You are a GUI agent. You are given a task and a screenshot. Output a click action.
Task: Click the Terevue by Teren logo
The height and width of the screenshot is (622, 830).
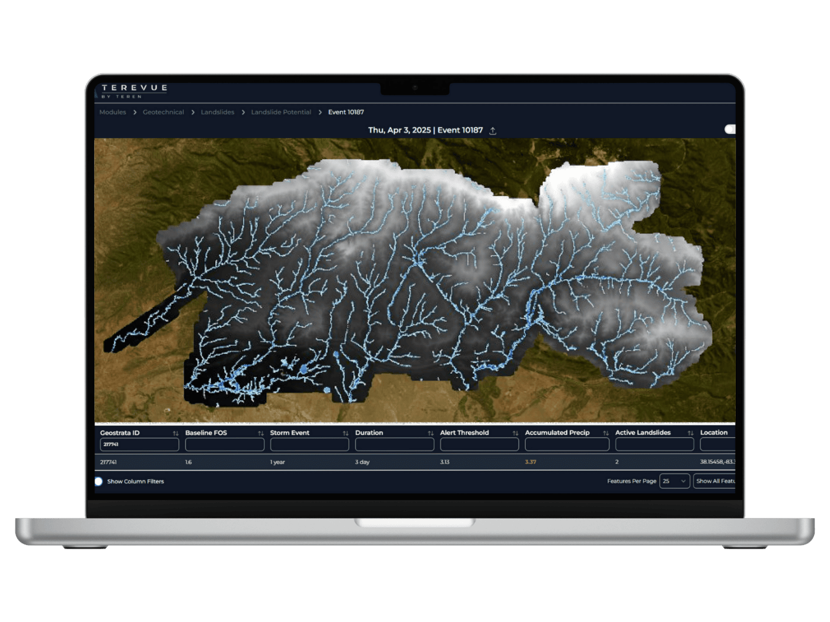pos(134,91)
